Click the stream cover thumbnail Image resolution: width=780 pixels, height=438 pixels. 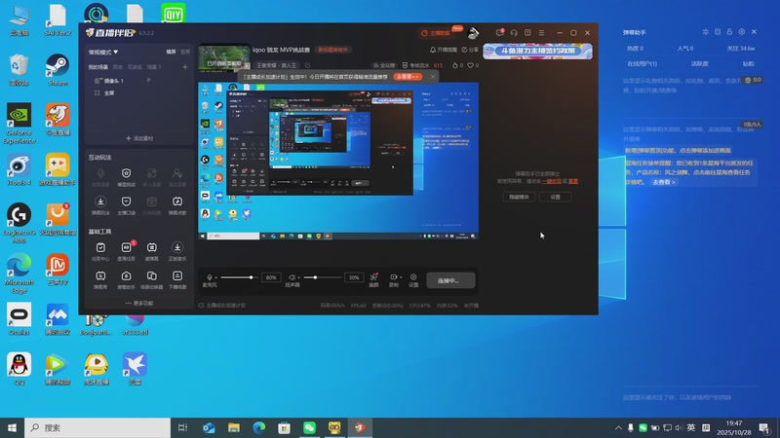click(224, 57)
